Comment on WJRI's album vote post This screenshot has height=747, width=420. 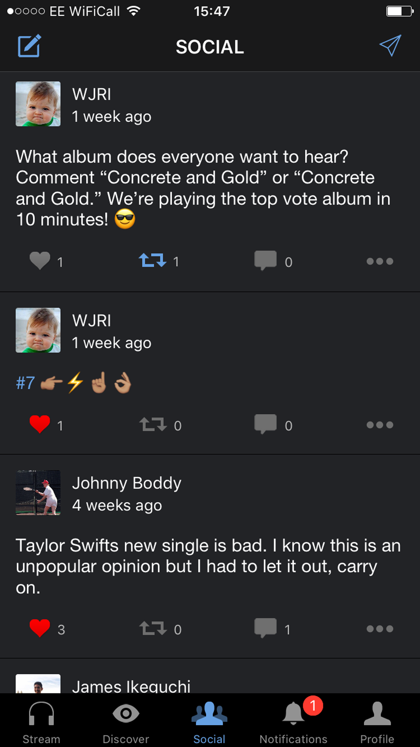click(265, 261)
